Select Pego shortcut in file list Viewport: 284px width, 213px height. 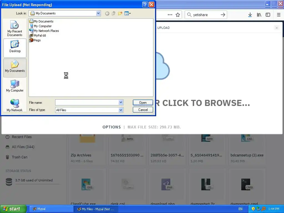pyautogui.click(x=35, y=40)
